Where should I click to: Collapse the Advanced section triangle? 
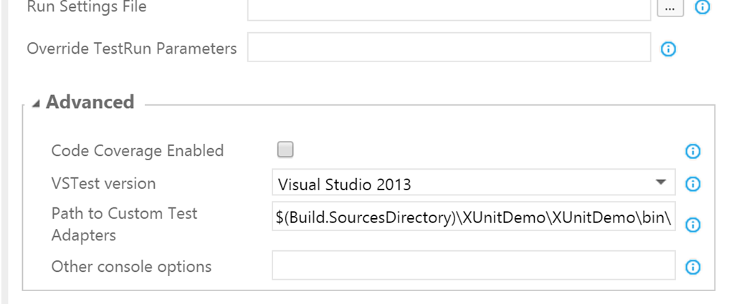[36, 104]
